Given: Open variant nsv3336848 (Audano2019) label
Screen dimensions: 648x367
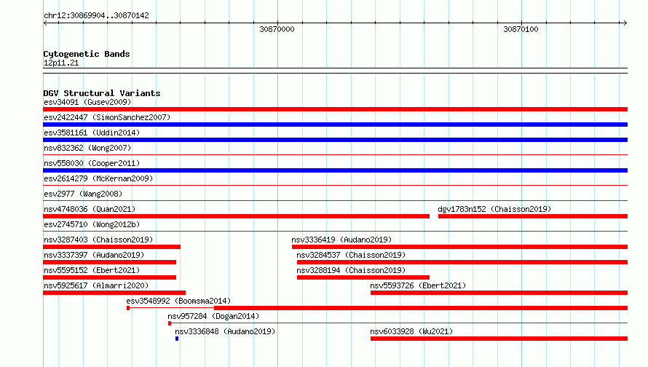Looking at the screenshot, I should 225,331.
